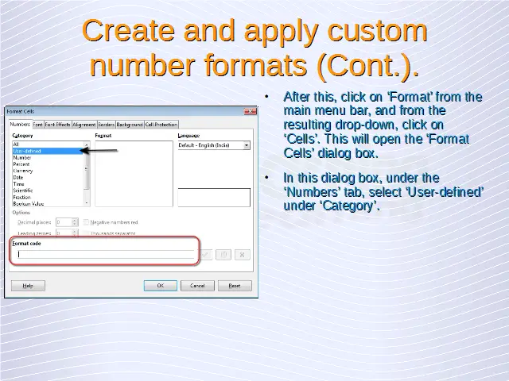Viewport: 509px width, 381px height.
Task: Switch to the Alignment tab
Action: pos(84,125)
